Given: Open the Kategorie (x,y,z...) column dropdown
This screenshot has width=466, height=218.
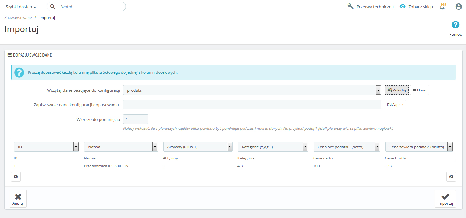Looking at the screenshot, I should 273,147.
